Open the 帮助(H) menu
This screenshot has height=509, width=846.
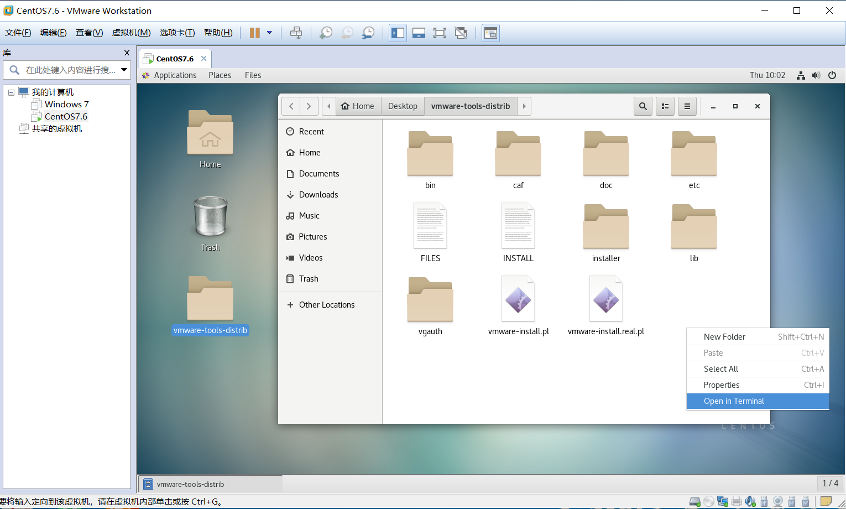coord(218,33)
